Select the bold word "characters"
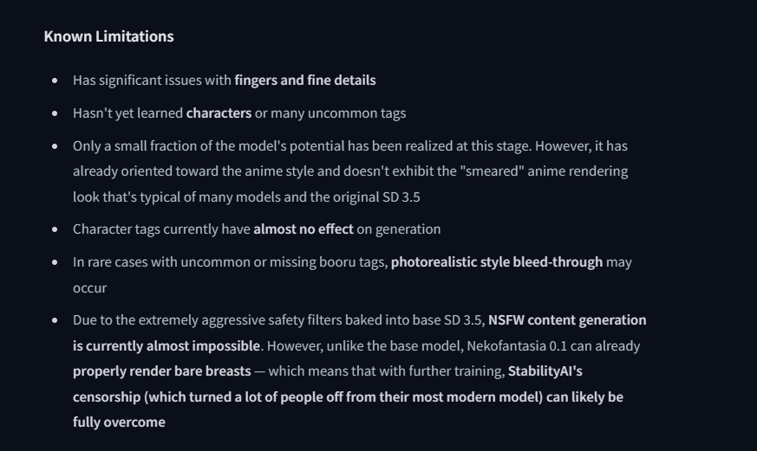Screen dimensions: 757x451 (219, 113)
